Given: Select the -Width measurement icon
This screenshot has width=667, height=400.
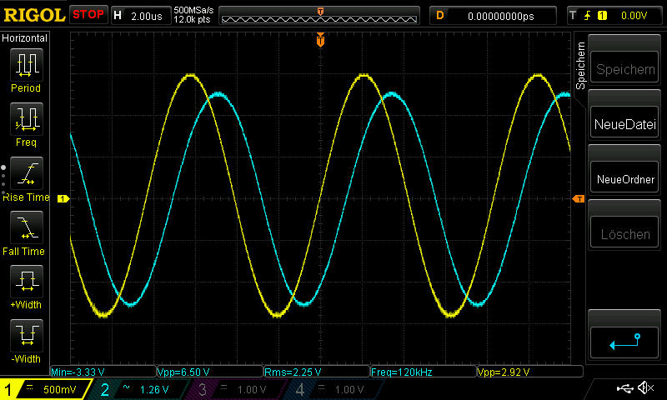Looking at the screenshot, I should (x=27, y=335).
